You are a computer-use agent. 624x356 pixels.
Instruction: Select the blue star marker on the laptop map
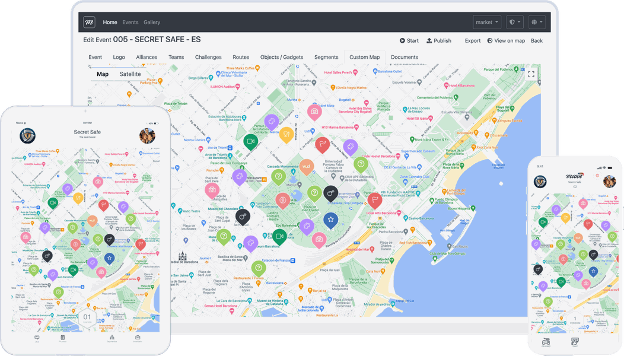[330, 220]
